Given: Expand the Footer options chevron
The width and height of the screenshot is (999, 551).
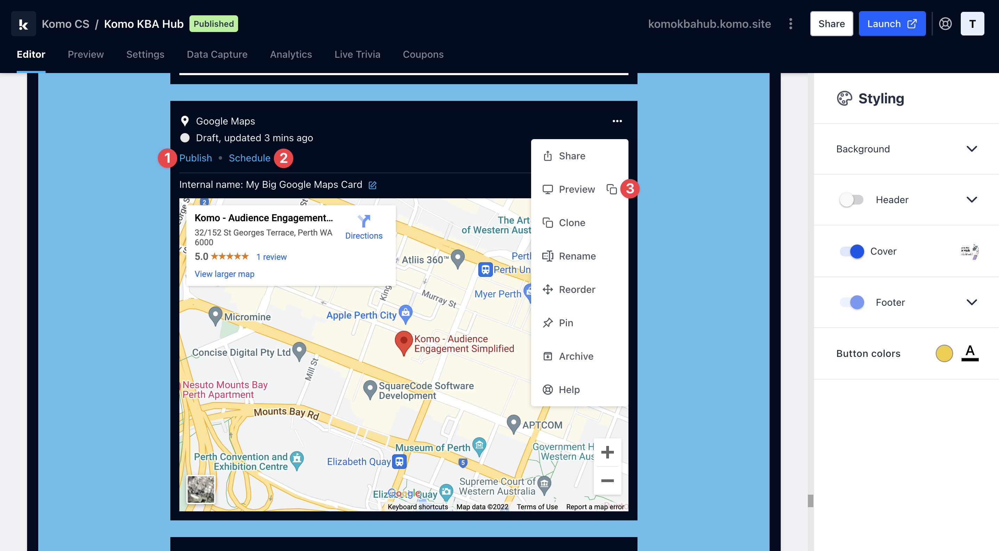Looking at the screenshot, I should [972, 302].
